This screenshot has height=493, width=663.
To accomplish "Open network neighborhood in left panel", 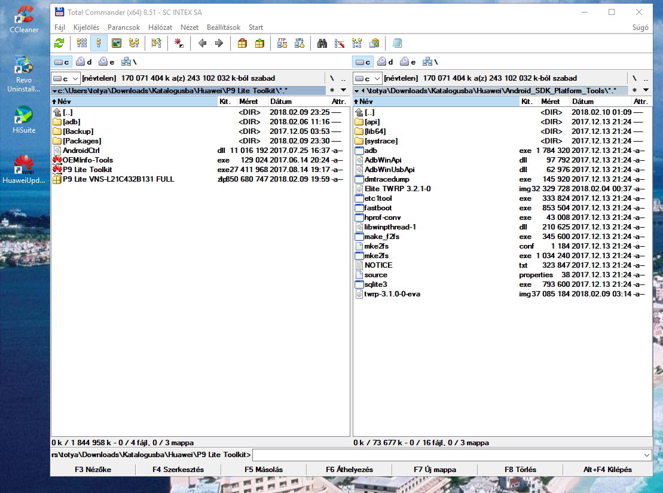I will pyautogui.click(x=129, y=62).
